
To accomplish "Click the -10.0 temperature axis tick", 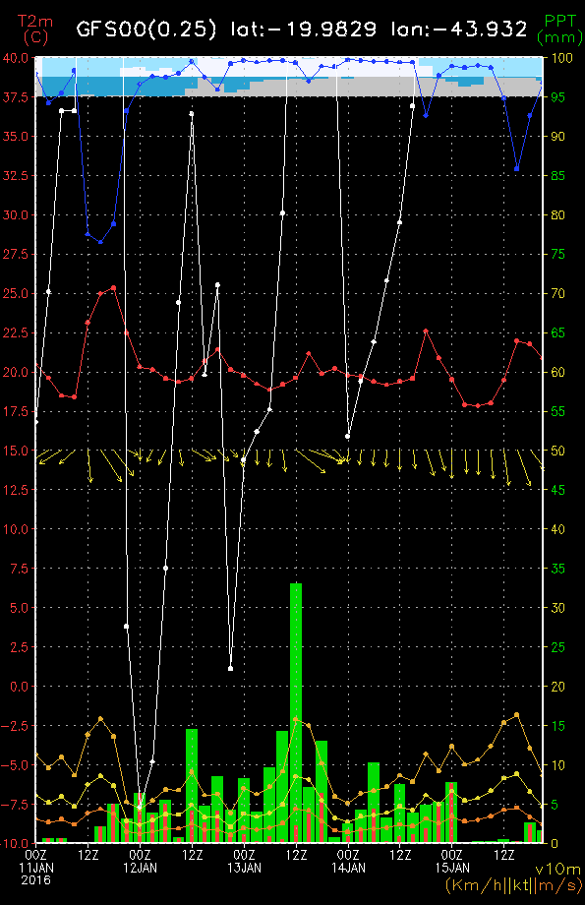I will coord(15,843).
